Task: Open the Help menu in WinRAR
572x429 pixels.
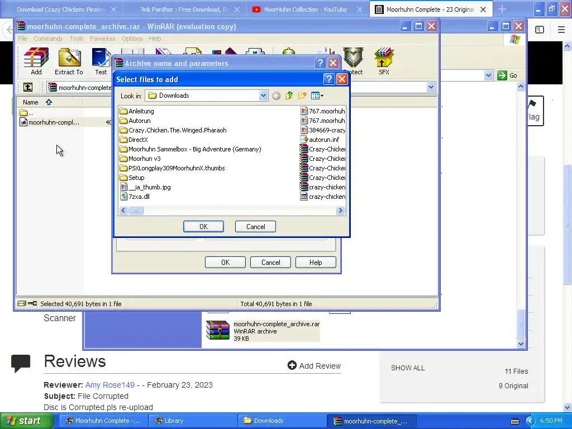Action: (155, 39)
